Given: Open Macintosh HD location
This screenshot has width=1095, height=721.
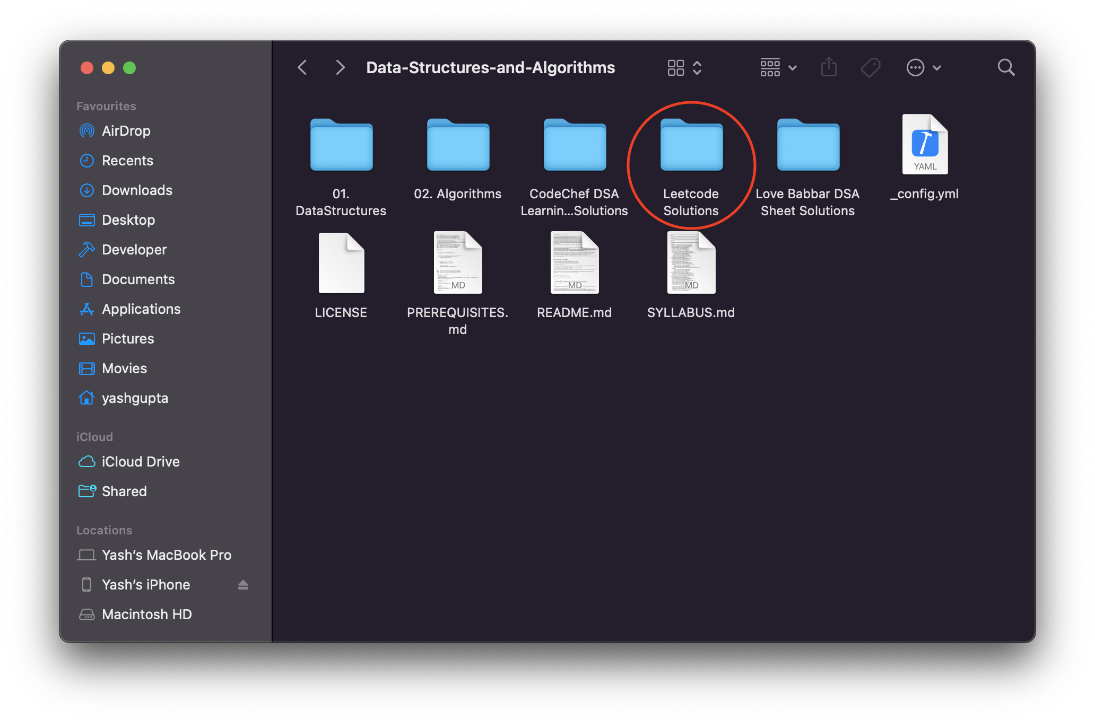Looking at the screenshot, I should tap(146, 614).
